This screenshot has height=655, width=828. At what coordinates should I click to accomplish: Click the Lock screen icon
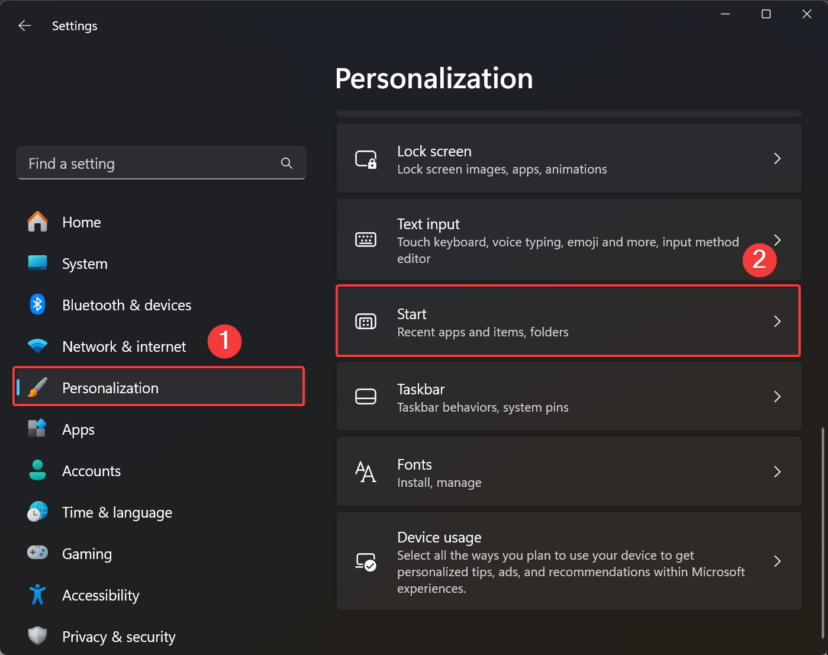366,159
